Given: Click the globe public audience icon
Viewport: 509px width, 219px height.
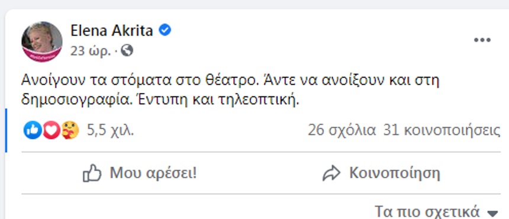Looking at the screenshot, I should pos(127,50).
